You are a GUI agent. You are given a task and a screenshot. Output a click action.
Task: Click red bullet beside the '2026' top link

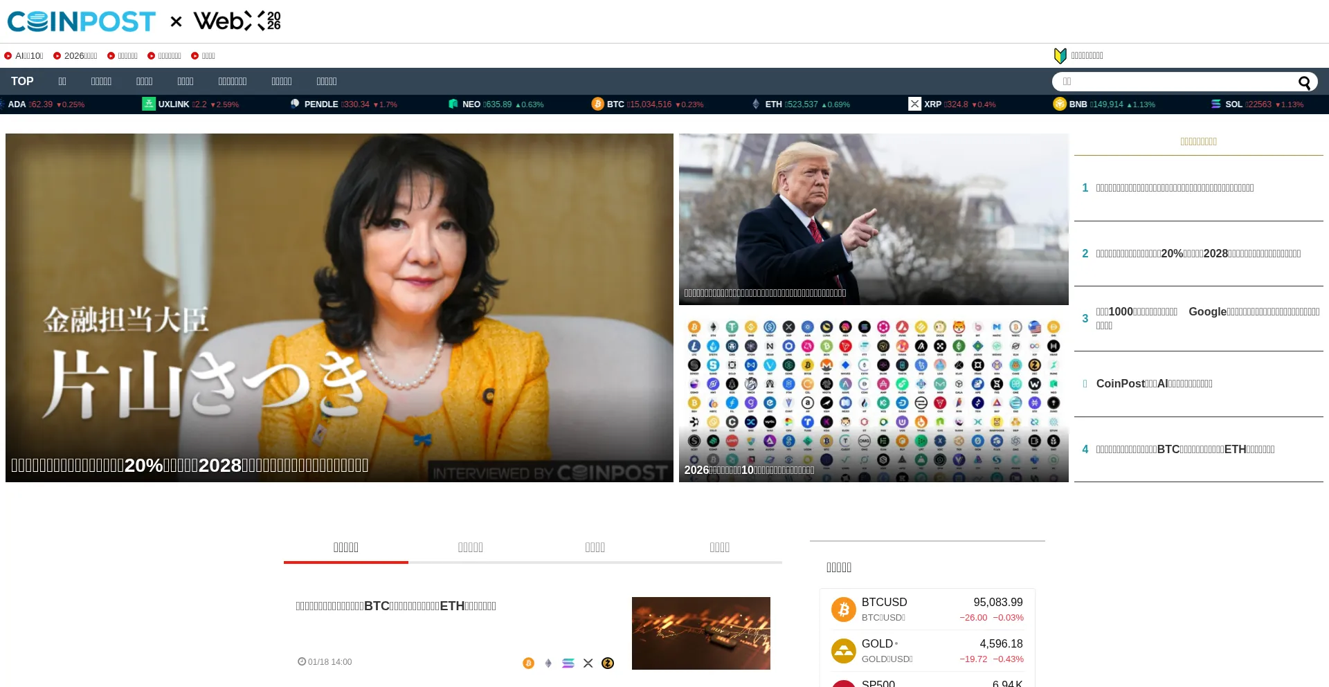(57, 56)
